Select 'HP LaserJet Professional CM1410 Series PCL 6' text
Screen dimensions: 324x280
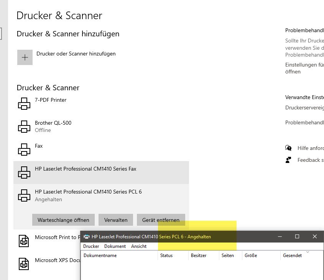click(x=88, y=192)
